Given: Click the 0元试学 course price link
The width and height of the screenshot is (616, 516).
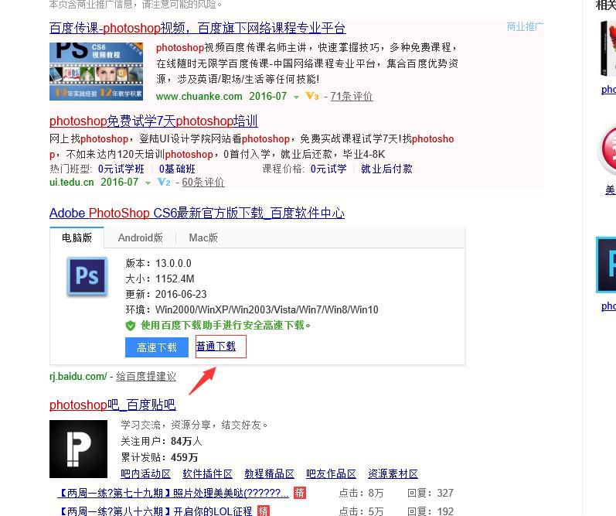Looking at the screenshot, I should pyautogui.click(x=328, y=169).
